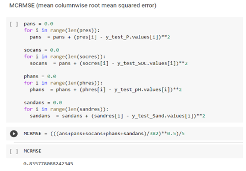Select the MCRMSE heading text cell

point(83,5)
